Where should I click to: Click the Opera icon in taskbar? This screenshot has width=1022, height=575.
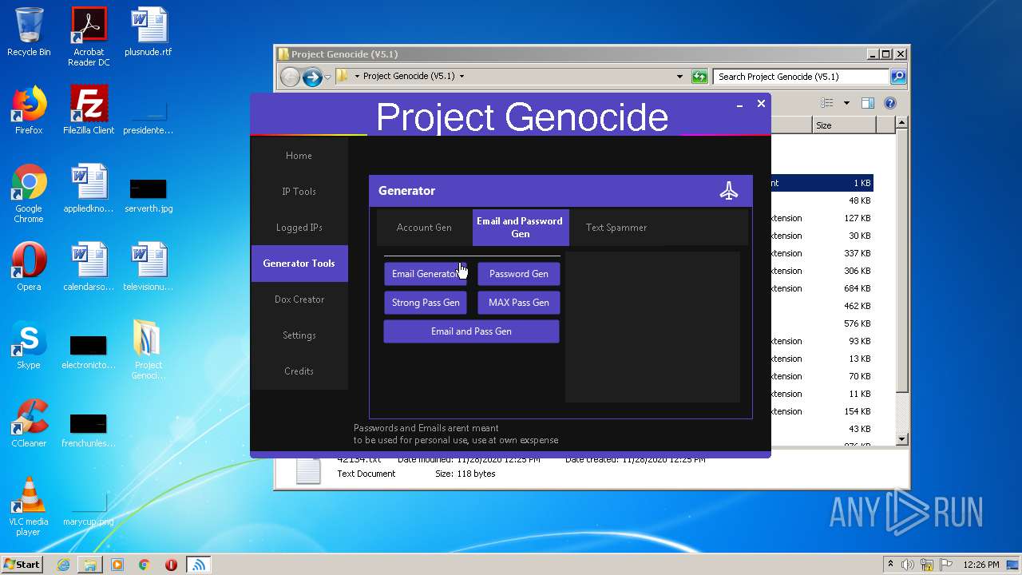171,565
